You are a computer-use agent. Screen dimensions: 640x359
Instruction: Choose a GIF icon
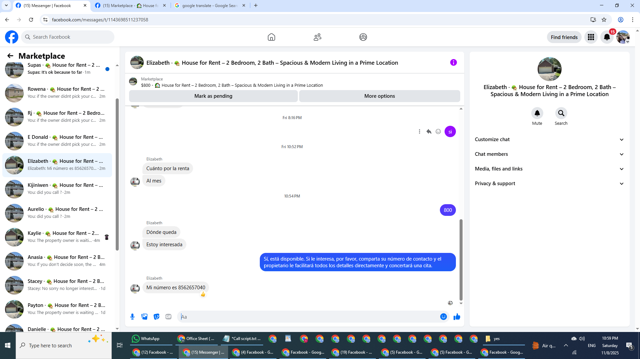(x=168, y=317)
